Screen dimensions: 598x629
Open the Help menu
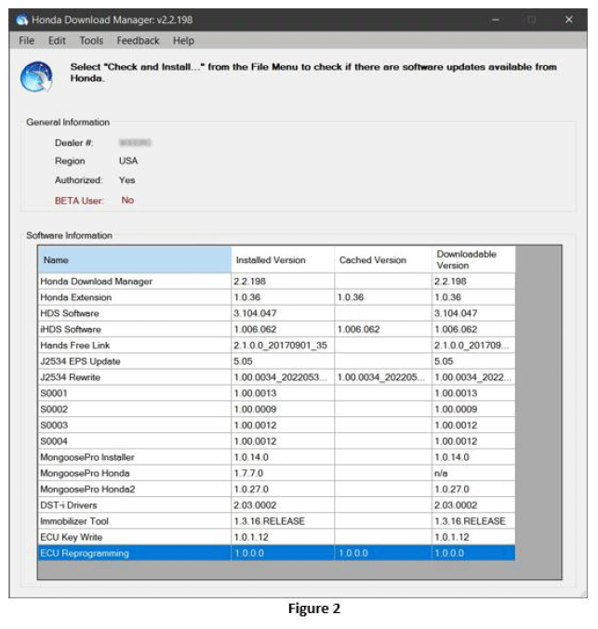click(183, 41)
